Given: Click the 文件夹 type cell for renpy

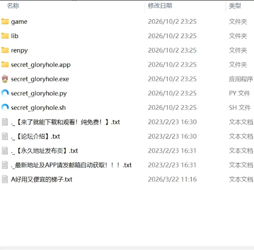Looking at the screenshot, I should 238,50.
